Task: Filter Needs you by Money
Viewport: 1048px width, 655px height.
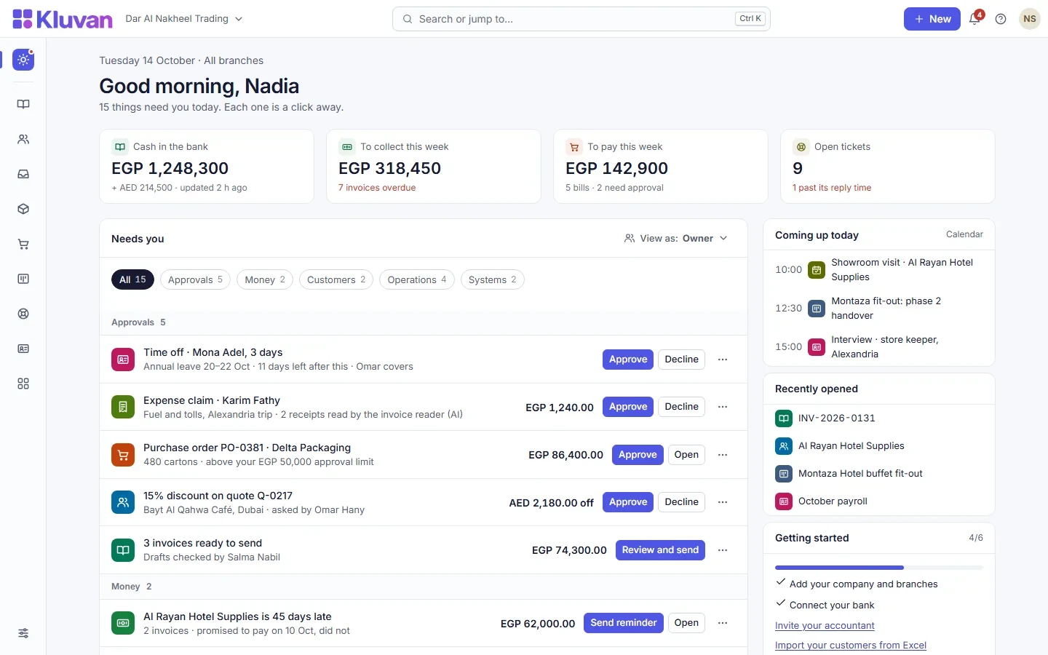Action: 265,279
